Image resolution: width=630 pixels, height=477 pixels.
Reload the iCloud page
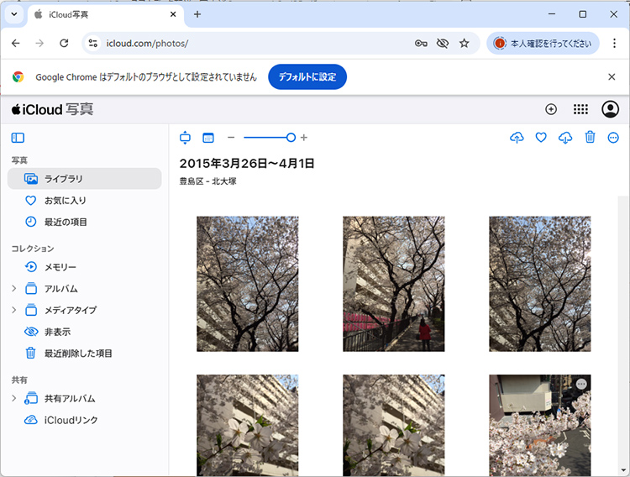pos(64,43)
